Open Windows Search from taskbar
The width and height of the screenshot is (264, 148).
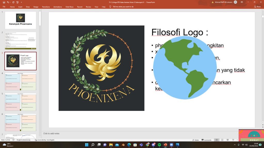point(93,145)
